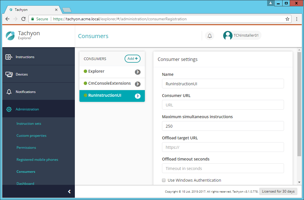Click the Consumer URL input field
Image resolution: width=304 pixels, height=200 pixels.
223,105
